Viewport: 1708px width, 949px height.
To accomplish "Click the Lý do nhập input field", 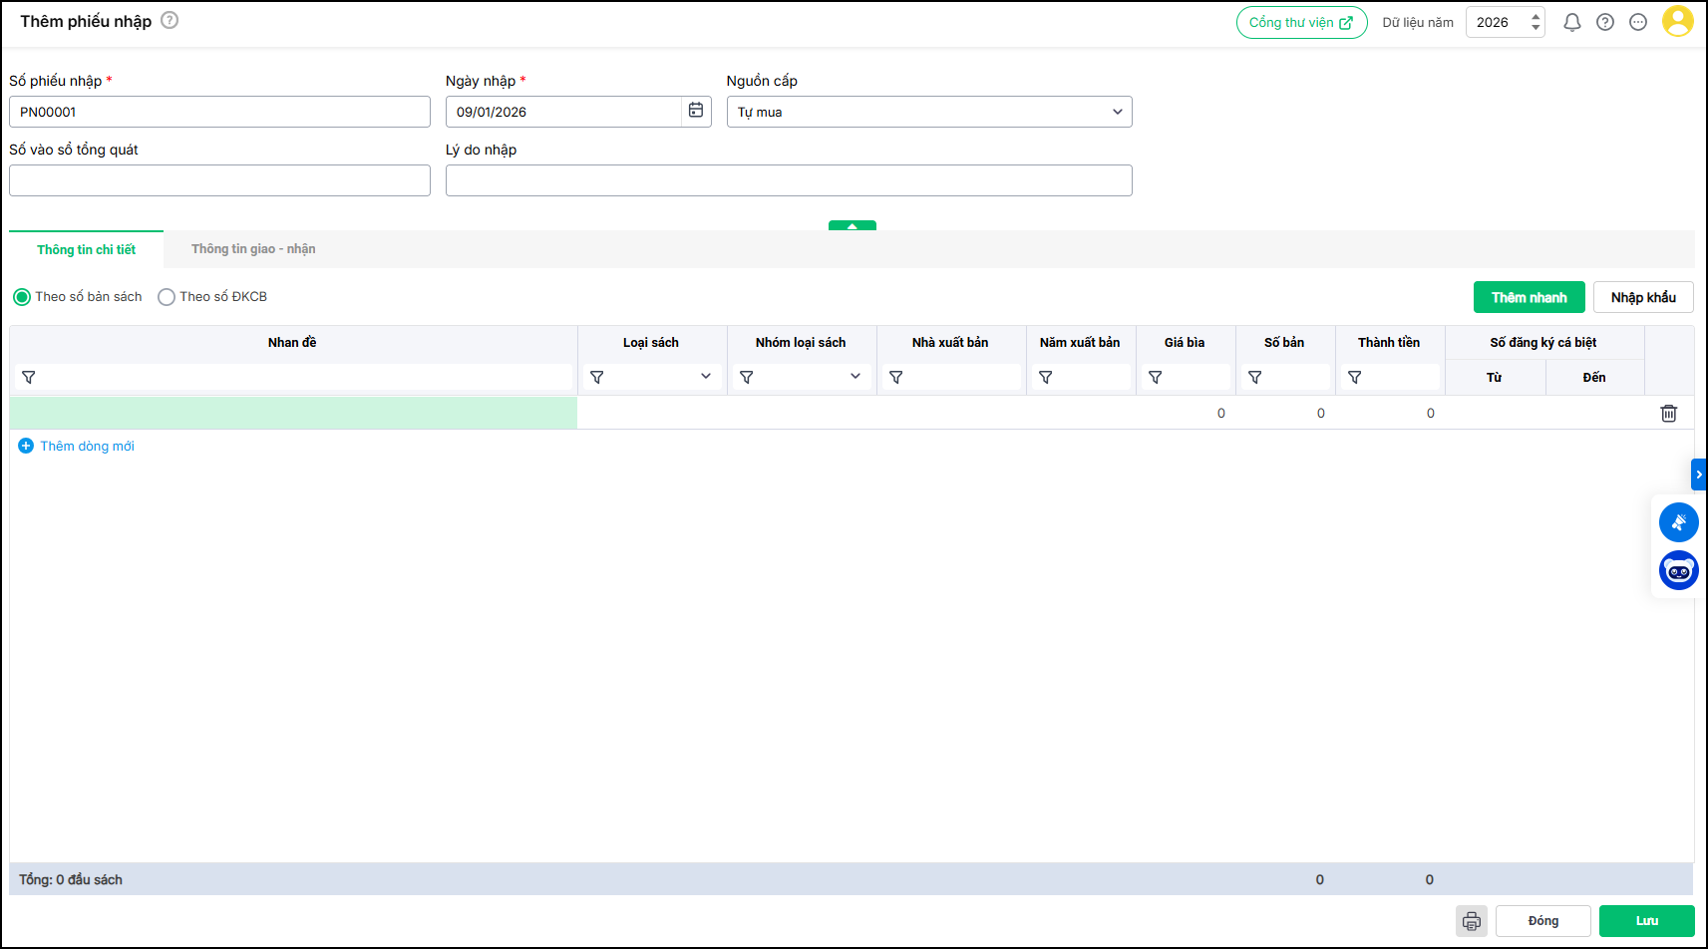I will [x=788, y=180].
